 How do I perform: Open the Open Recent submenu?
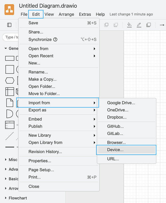pos(59,56)
